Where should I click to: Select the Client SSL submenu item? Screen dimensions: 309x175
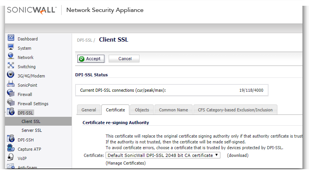pos(39,121)
